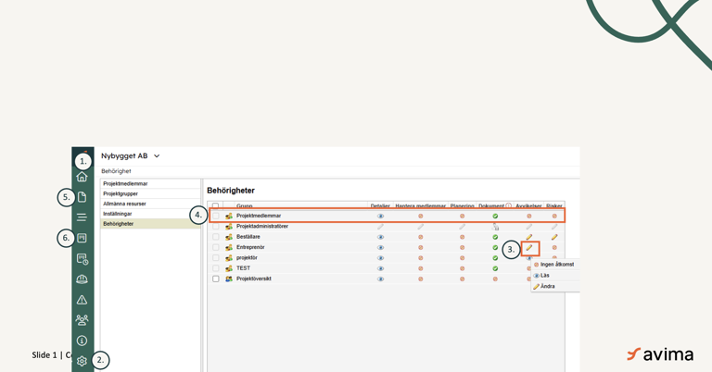Click green check in Beställare Dokument column
The height and width of the screenshot is (372, 712).
[495, 237]
